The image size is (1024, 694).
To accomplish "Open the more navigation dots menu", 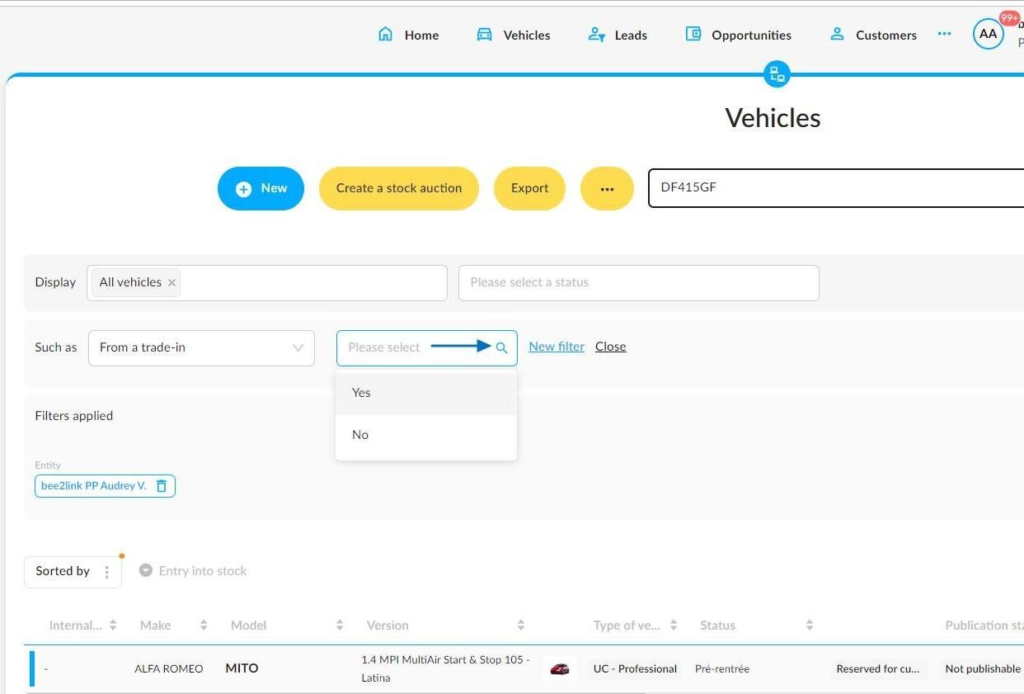I will click(x=944, y=34).
